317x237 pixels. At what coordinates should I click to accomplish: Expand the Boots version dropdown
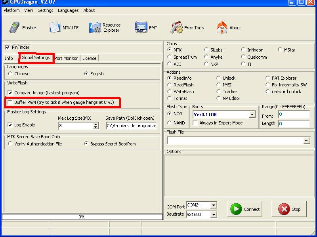252,115
